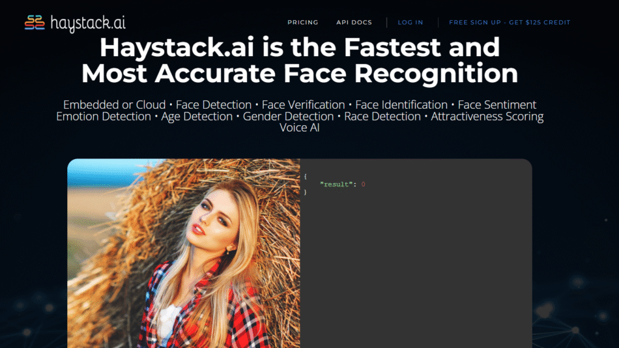Click the "Fastest and Most Accurate" headline
Image resolution: width=619 pixels, height=348 pixels.
(x=300, y=60)
